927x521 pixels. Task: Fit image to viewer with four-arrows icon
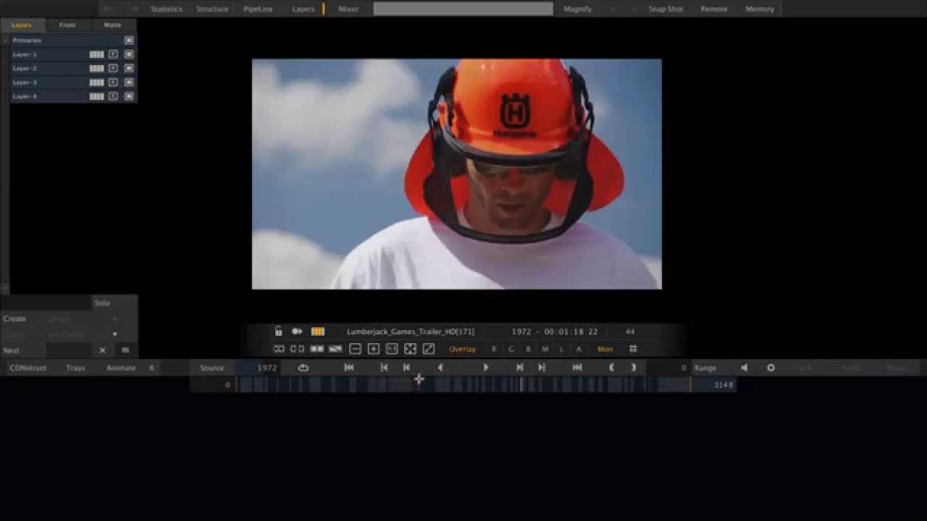[x=410, y=349]
